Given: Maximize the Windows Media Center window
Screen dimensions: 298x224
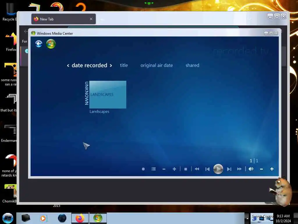Looking at the screenshot, I should [271, 34].
